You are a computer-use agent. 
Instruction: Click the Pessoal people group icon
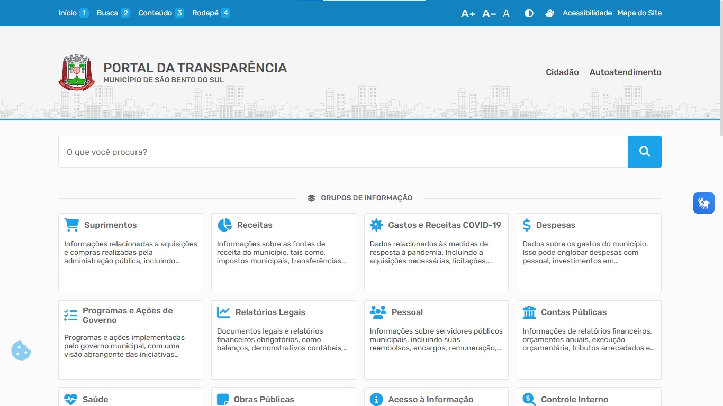(378, 312)
